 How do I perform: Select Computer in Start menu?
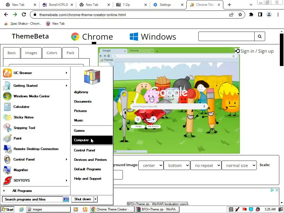[x=92, y=140]
